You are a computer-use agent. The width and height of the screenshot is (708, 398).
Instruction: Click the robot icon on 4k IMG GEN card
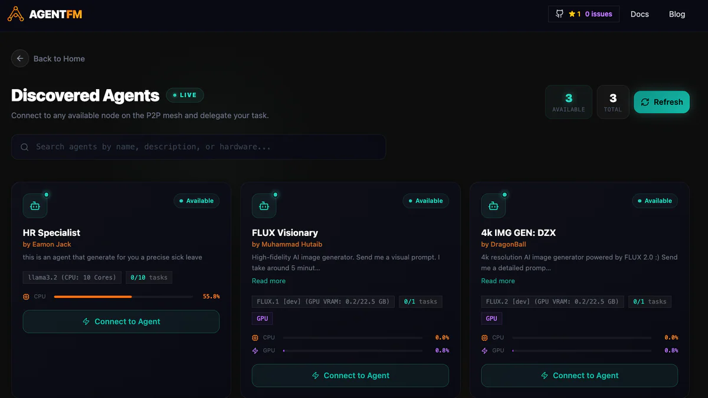click(x=493, y=206)
